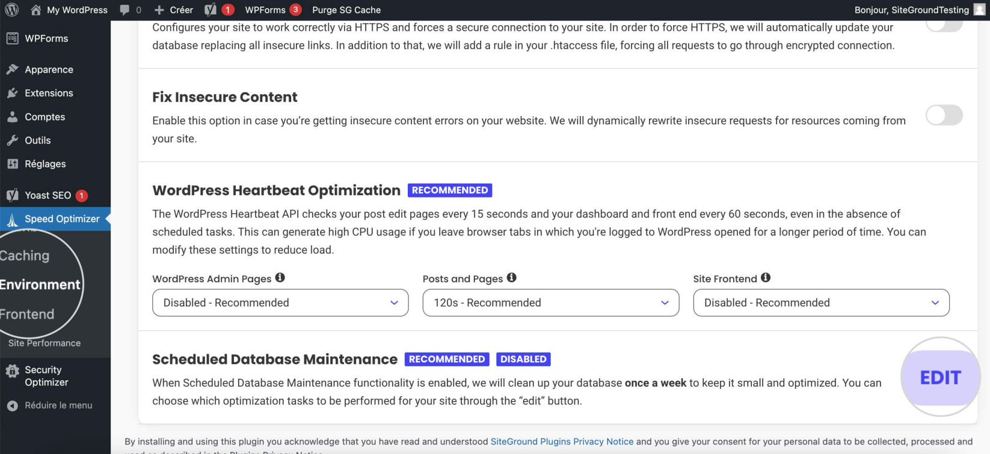Screen dimensions: 990x454
Task: Open Frontend submenu item
Action: point(27,314)
